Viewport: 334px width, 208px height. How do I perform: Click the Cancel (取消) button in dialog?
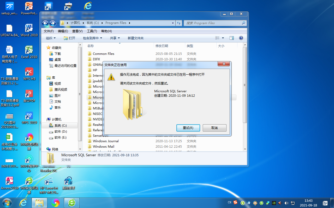[214, 128]
